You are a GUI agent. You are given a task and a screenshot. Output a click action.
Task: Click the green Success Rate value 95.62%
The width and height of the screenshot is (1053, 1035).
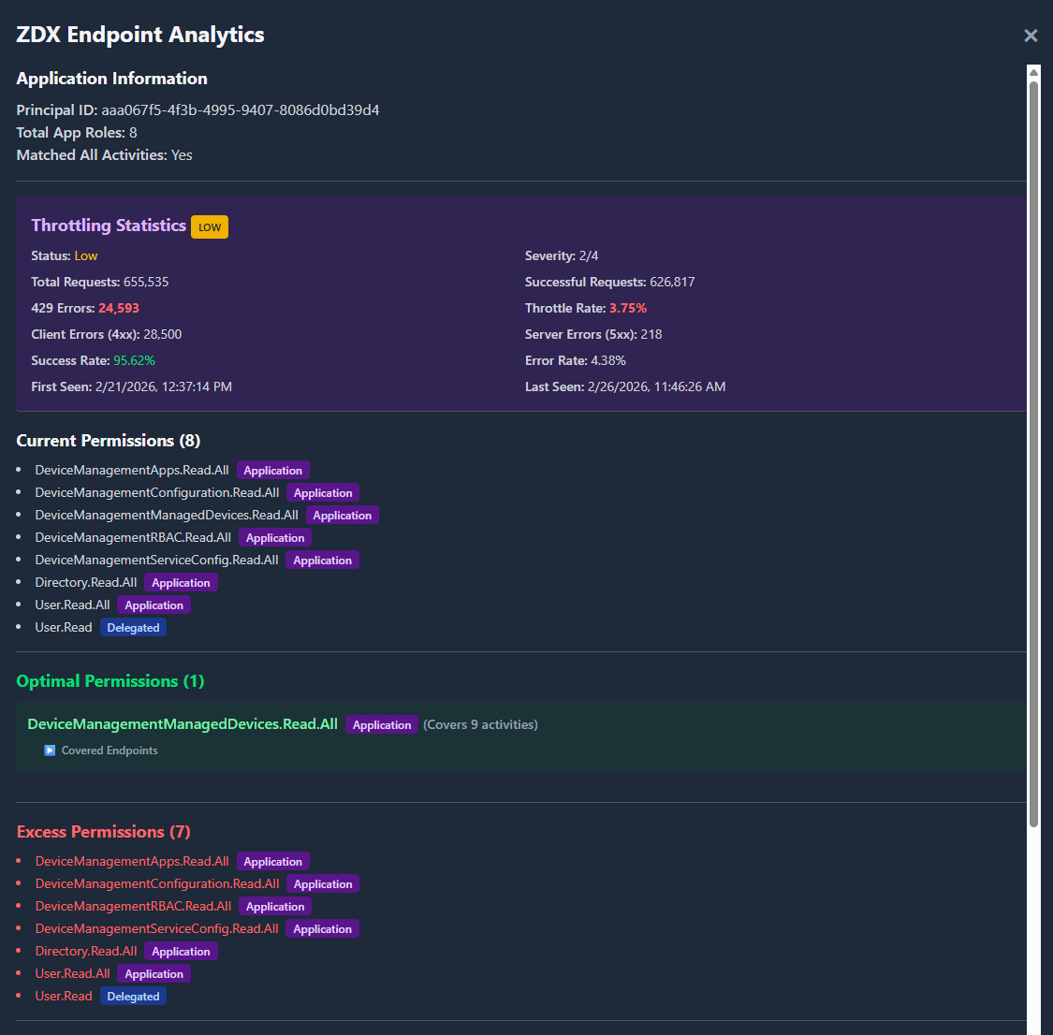click(134, 360)
